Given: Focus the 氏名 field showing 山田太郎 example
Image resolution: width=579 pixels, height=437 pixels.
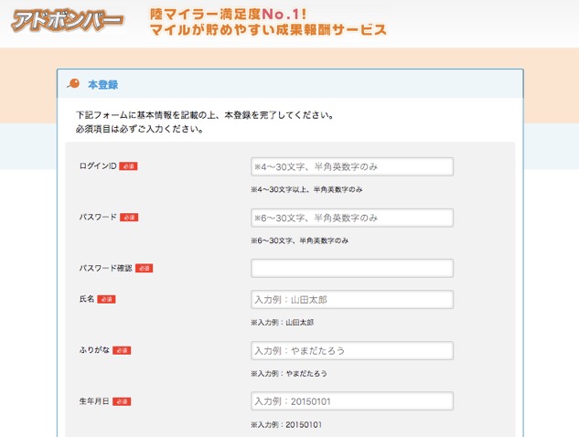Looking at the screenshot, I should (x=352, y=300).
